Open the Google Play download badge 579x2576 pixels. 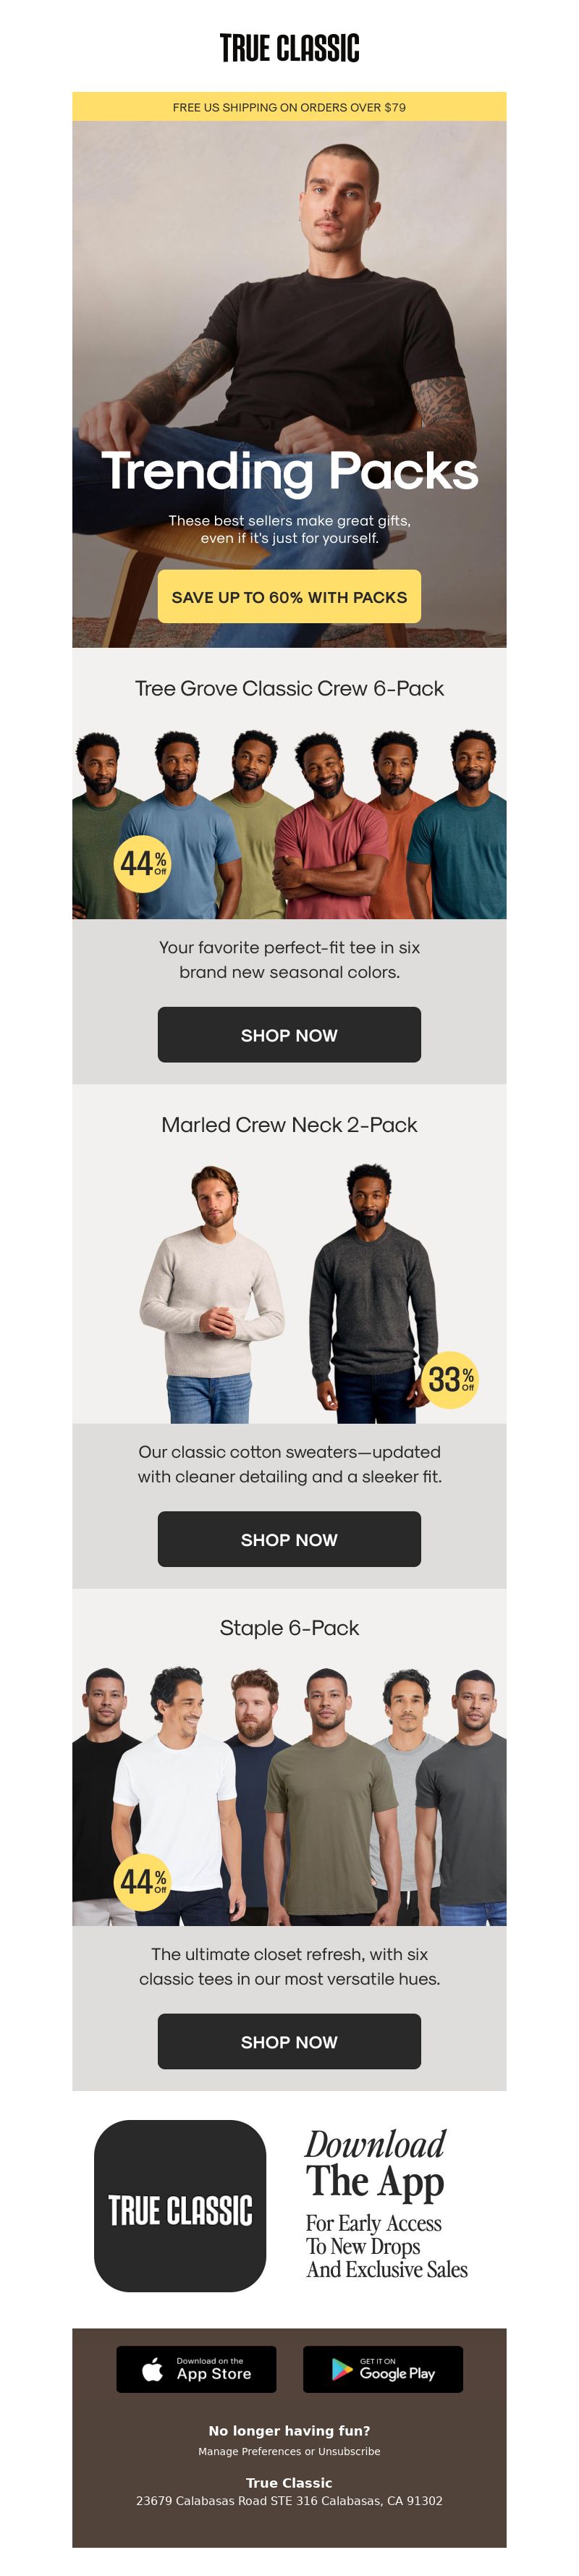click(383, 2368)
